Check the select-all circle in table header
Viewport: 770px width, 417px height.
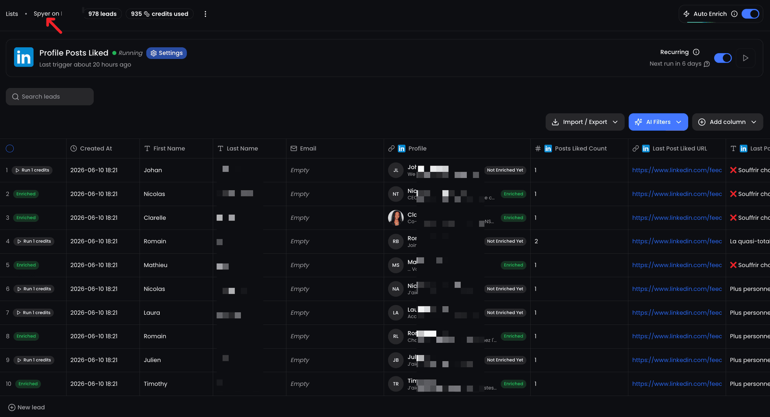tap(10, 149)
